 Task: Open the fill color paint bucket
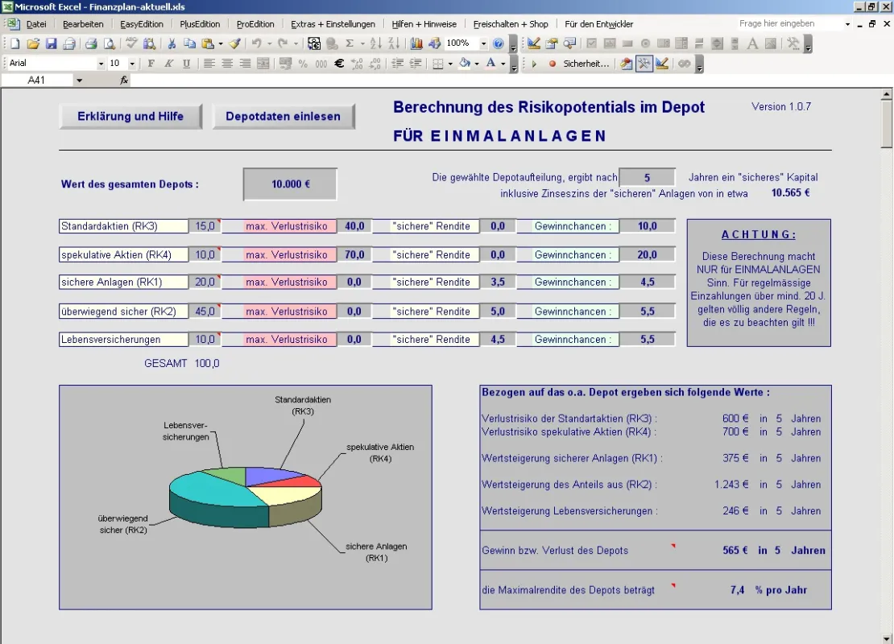(x=465, y=64)
